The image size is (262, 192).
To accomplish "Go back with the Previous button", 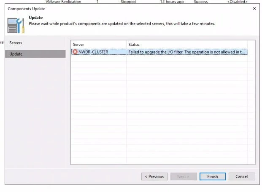I will pos(154,176).
